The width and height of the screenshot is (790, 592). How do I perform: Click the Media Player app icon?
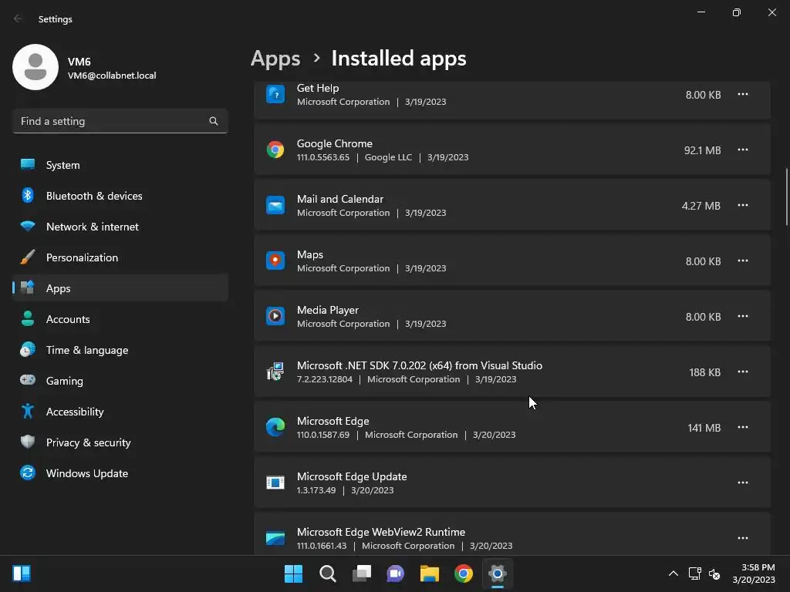click(x=275, y=317)
